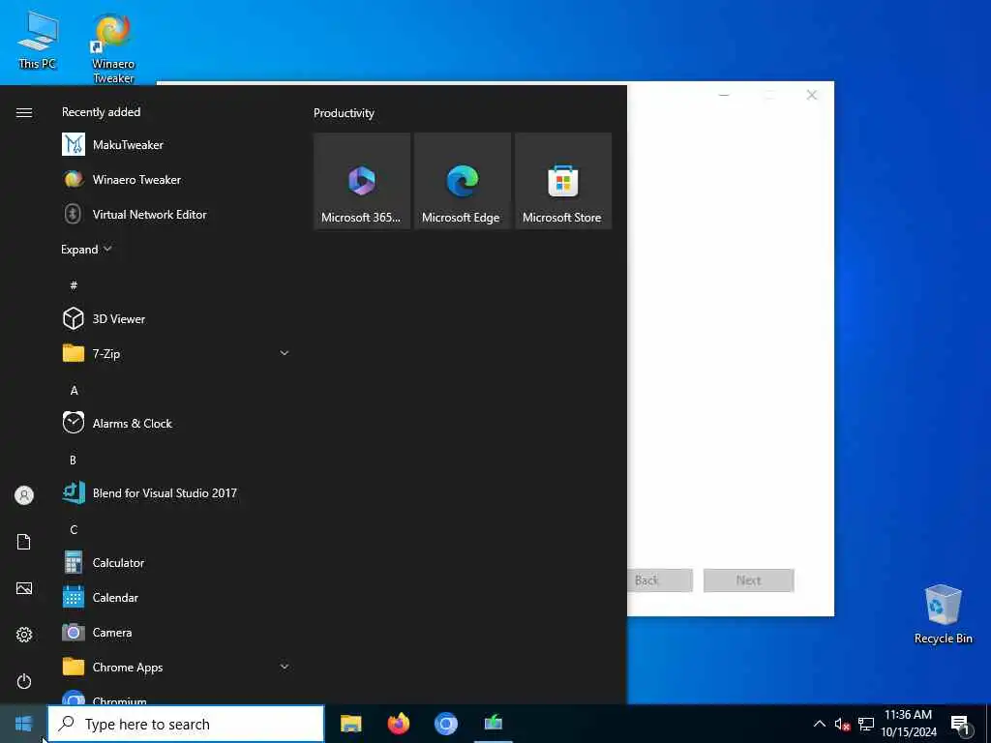
Task: Open Pictures from Start sidebar
Action: tap(24, 588)
